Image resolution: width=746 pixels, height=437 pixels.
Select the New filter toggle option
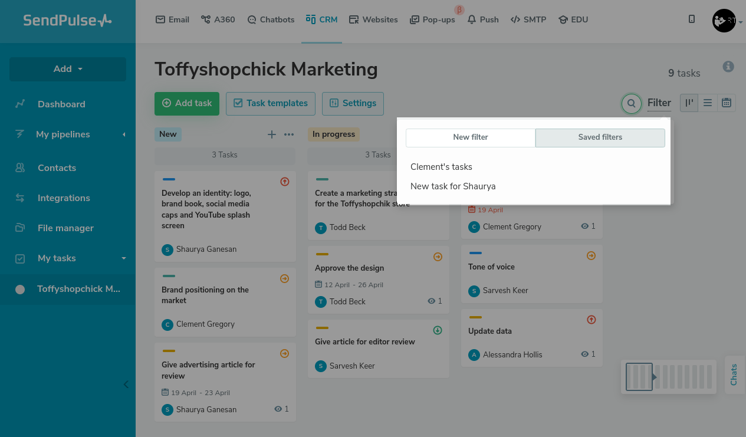tap(471, 137)
